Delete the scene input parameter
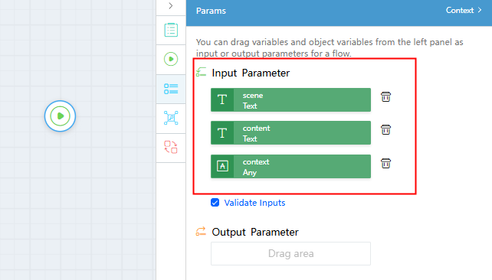Viewport: 492px width, 280px height. [385, 97]
